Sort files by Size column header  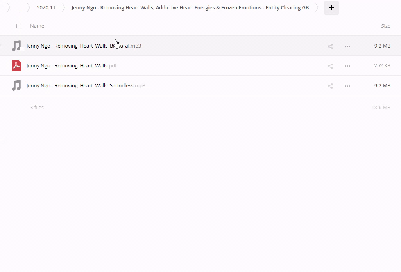[x=385, y=26]
